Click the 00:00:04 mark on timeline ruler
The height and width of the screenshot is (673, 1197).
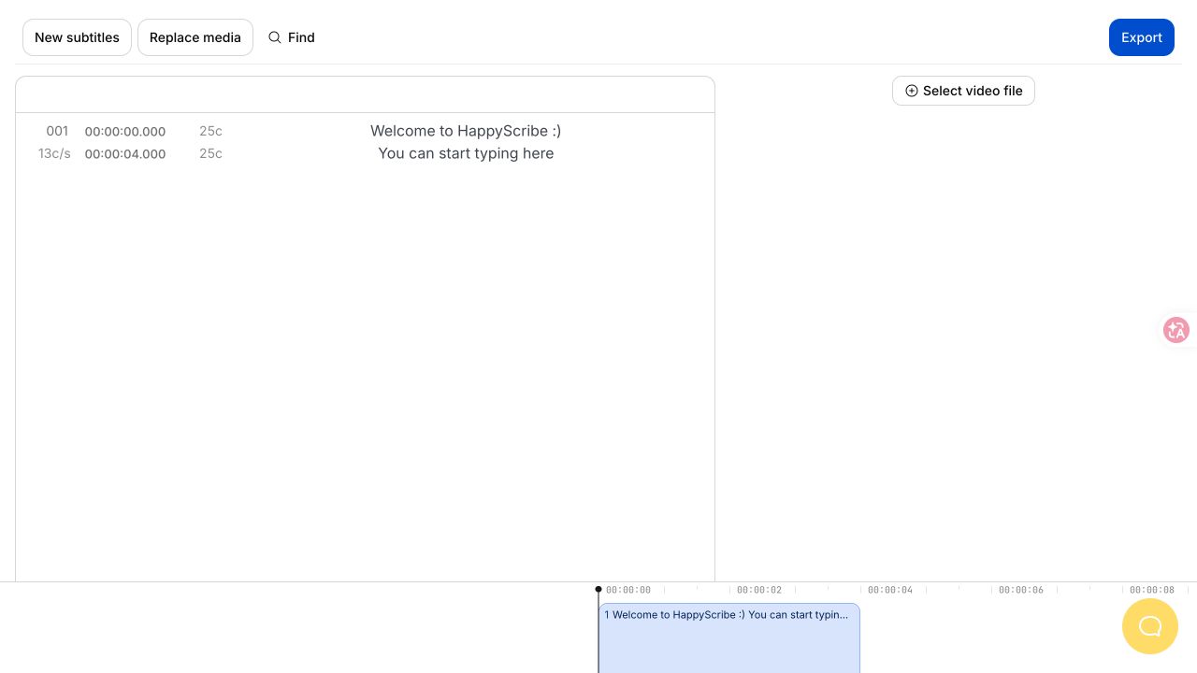coord(890,590)
